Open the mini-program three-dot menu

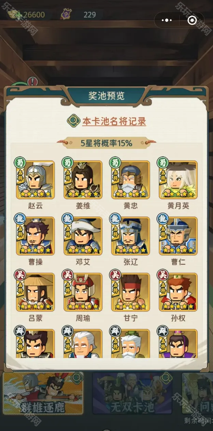(x=167, y=20)
